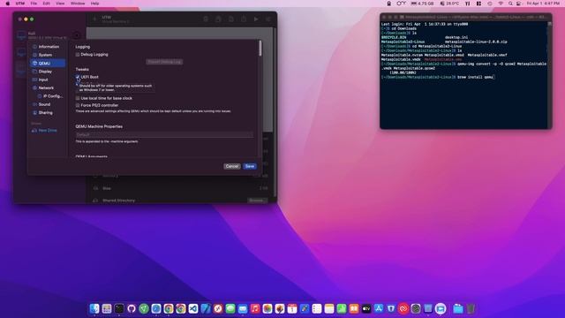This screenshot has height=318, width=565.
Task: Click the settings dialog vertical scrollbar
Action: (x=260, y=49)
